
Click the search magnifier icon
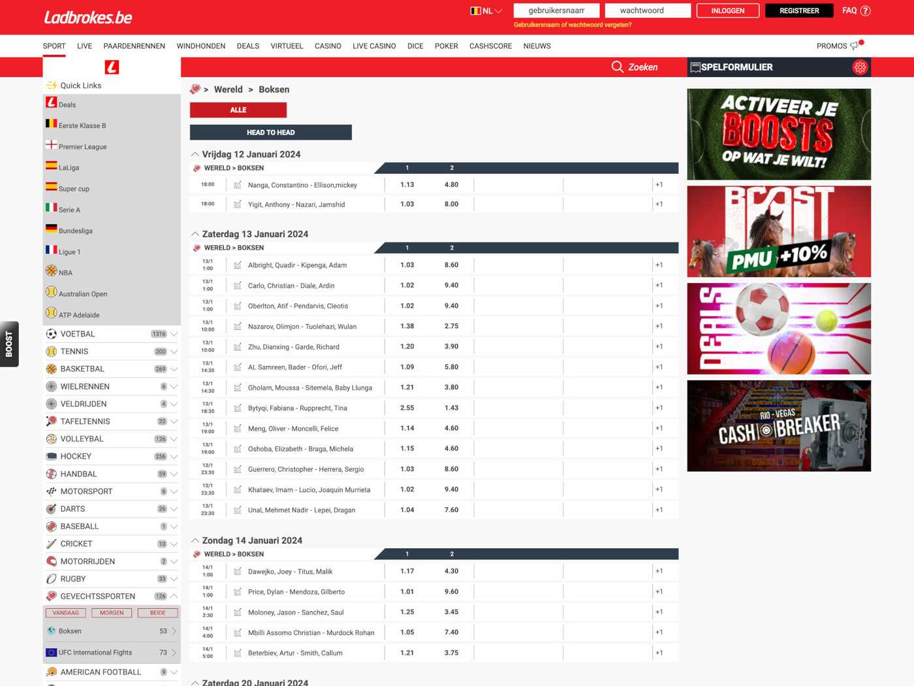pos(617,67)
